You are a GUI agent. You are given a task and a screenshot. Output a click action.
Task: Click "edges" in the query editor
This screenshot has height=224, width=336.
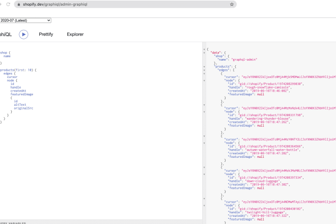click(8, 73)
